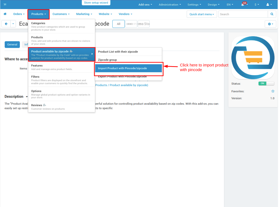Open the Marketing menu
This screenshot has width=279, height=207.
pyautogui.click(x=84, y=14)
